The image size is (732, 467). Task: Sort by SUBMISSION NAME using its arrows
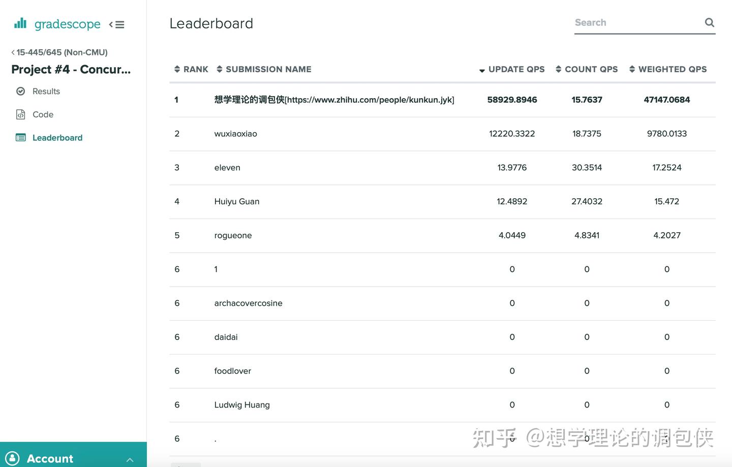pos(219,69)
